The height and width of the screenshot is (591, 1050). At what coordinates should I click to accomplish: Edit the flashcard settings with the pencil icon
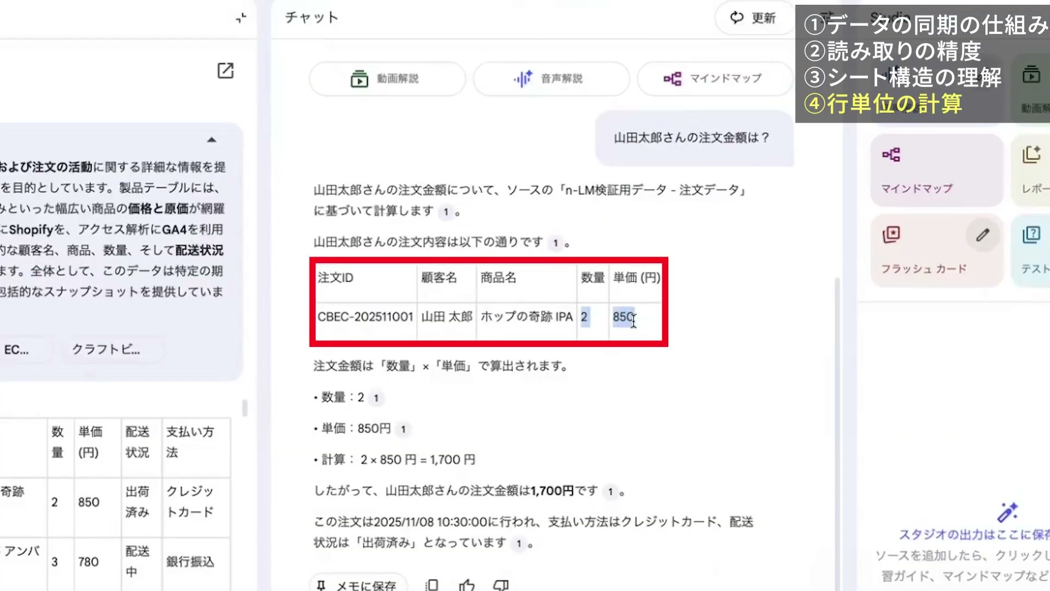pos(983,235)
